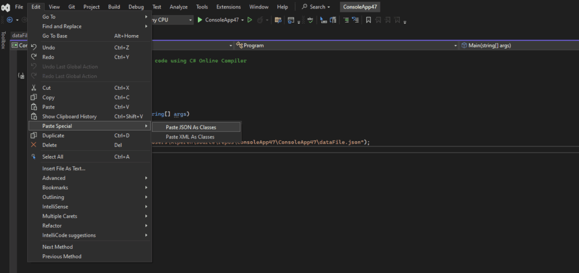Open the Toolbox side panel

coord(3,40)
